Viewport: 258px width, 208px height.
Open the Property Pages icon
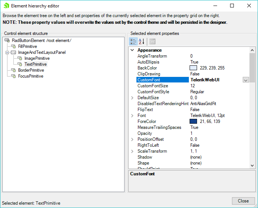tap(152, 42)
